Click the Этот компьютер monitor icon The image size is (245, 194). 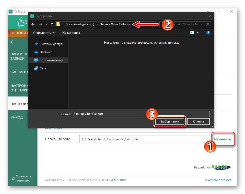[x=36, y=60]
